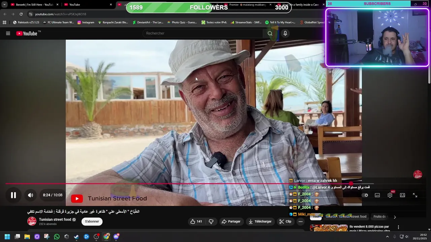Open WhatsApp from the taskbar

[x=57, y=237]
